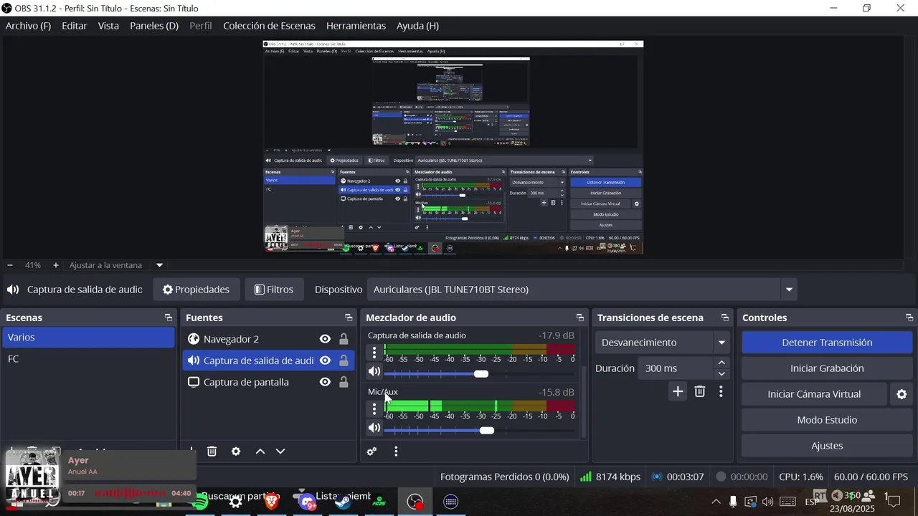Click the music playback waveform progress bar
918x516 pixels.
[x=129, y=494]
